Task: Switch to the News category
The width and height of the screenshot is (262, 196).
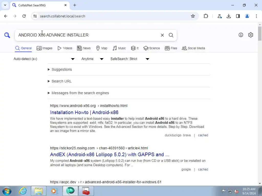Action: (84, 48)
